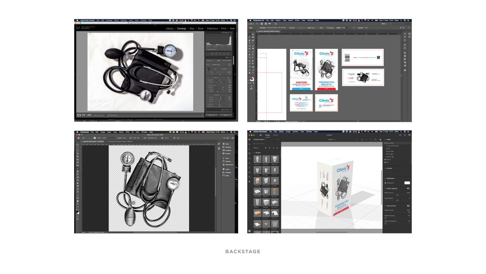486x274 pixels.
Task: Select the Cube Box model thumbnail
Action: click(x=266, y=203)
